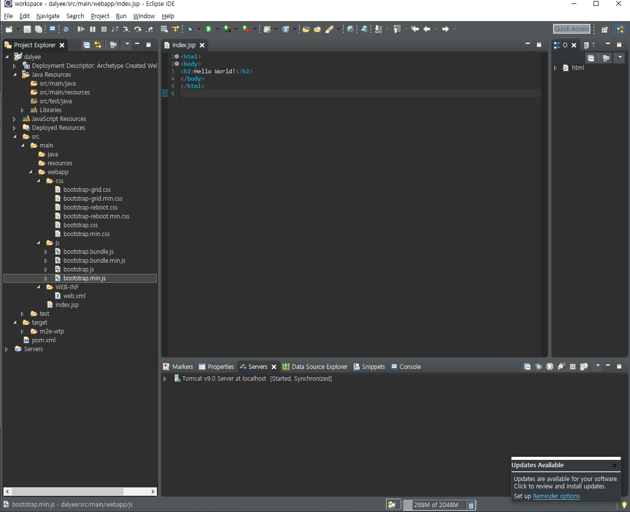Click the Save All toolbar icon
The width and height of the screenshot is (630, 512).
coord(38,29)
